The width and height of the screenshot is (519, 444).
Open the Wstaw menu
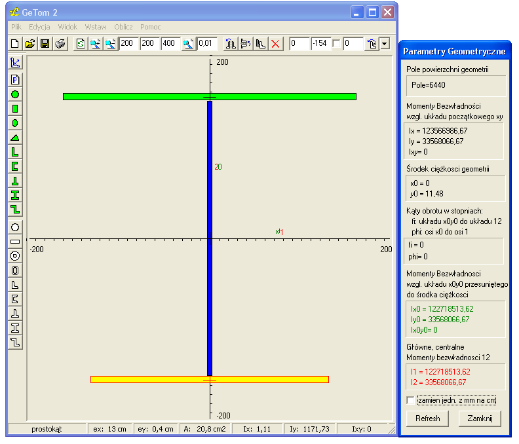point(96,27)
